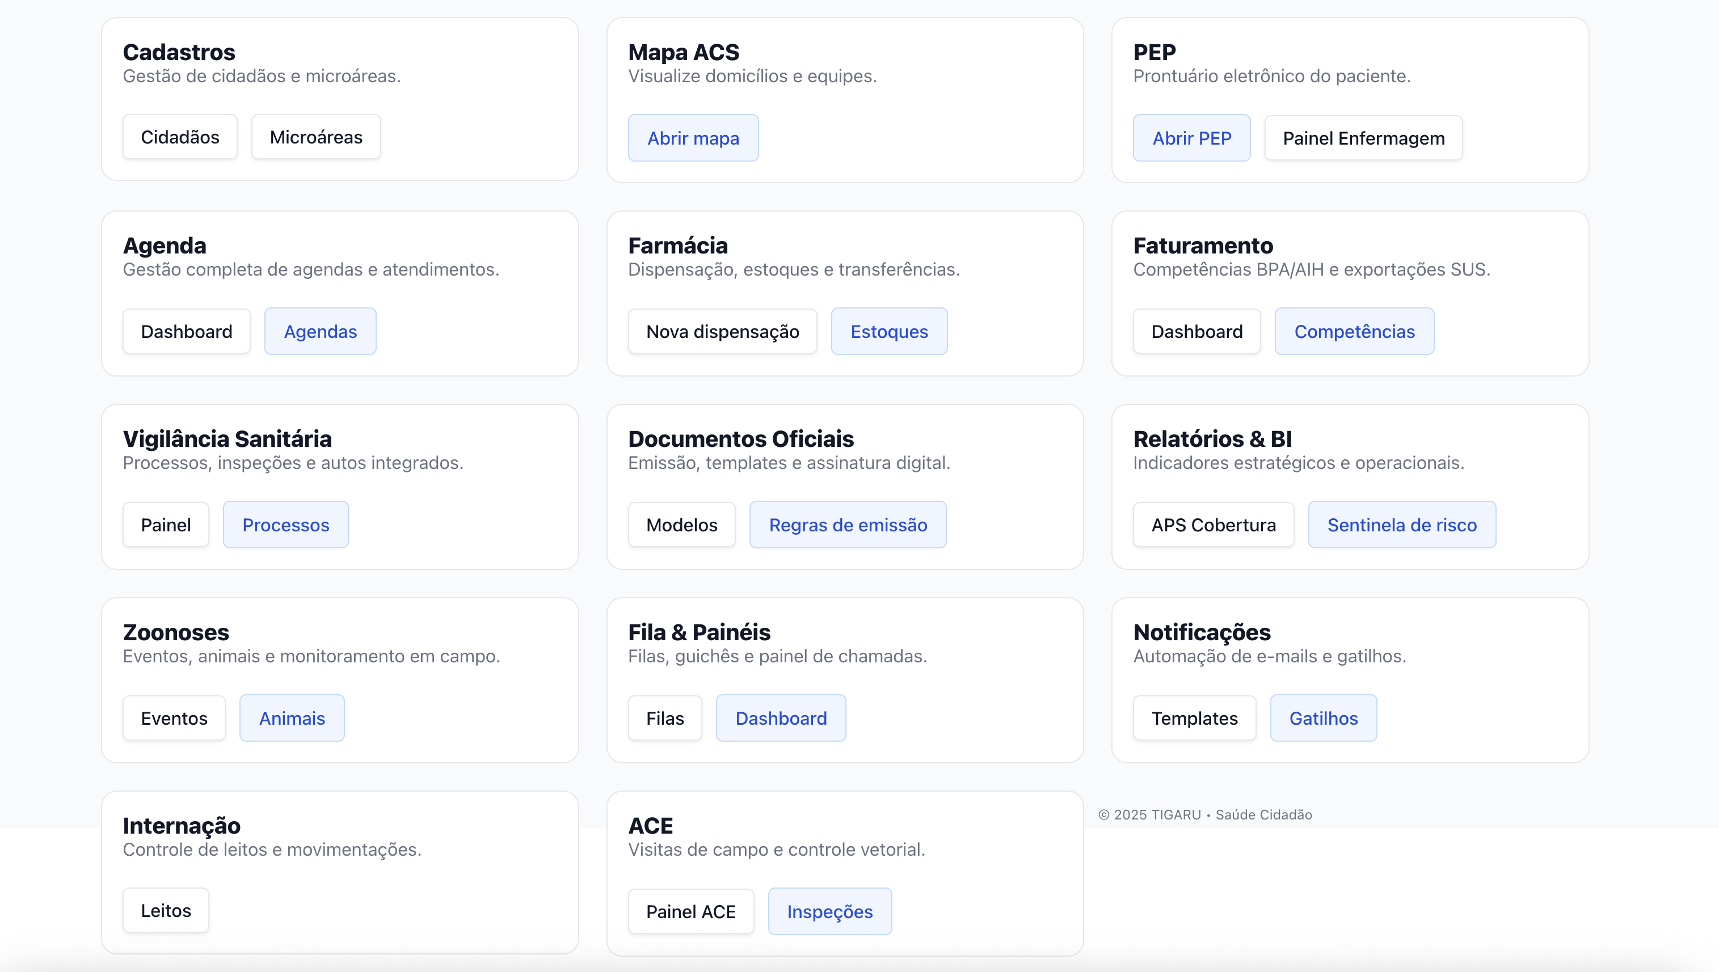Open Sentinela de risco report
Viewport: 1719px width, 972px height.
1401,525
